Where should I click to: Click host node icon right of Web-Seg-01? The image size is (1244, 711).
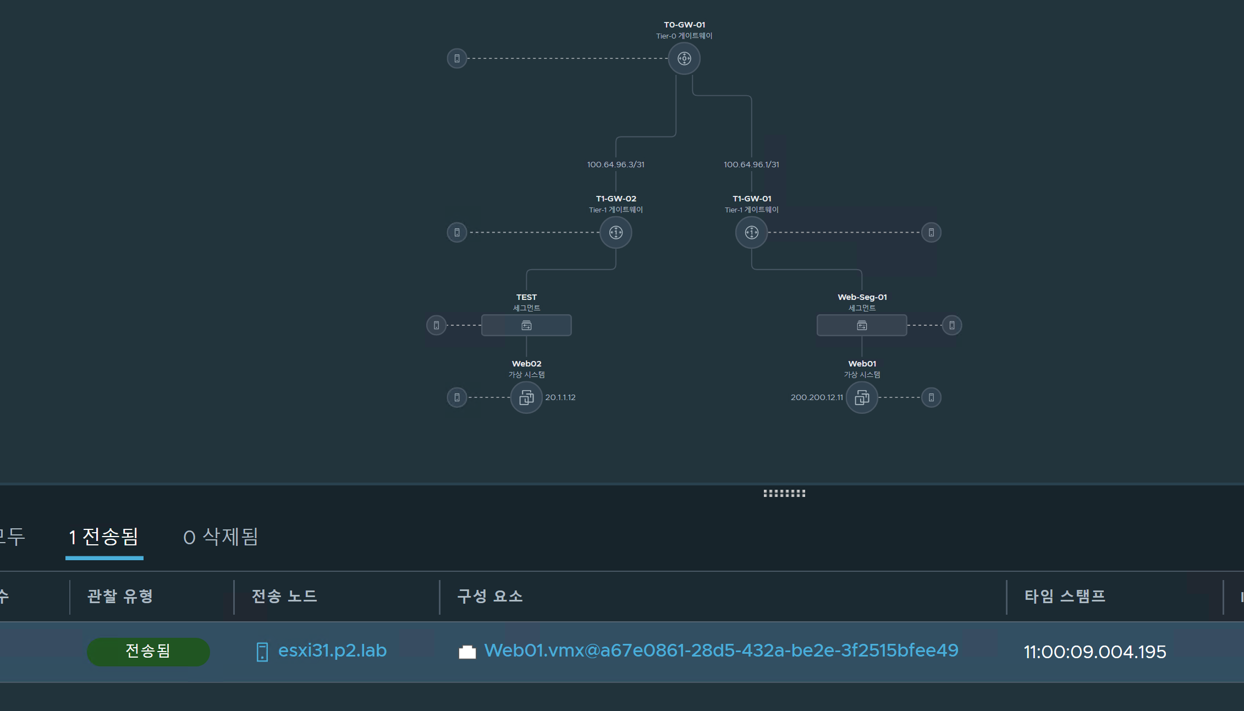tap(951, 325)
